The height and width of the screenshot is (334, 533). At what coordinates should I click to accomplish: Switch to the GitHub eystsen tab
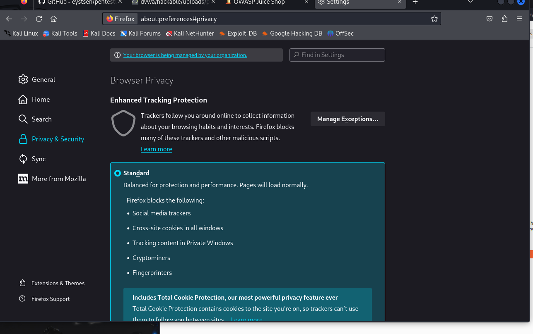[x=80, y=2]
